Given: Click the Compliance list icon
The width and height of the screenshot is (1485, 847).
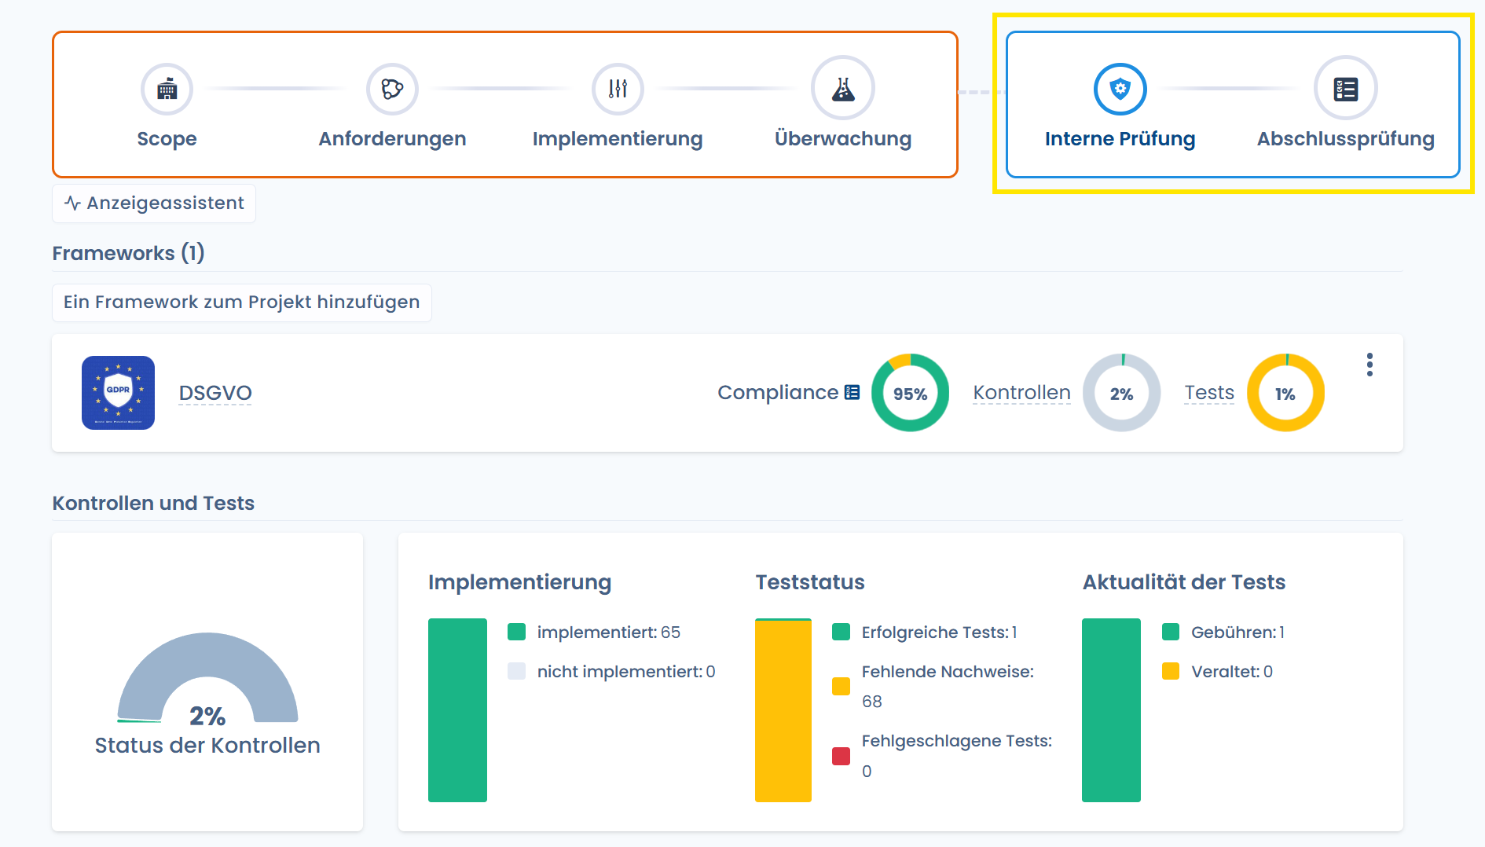Looking at the screenshot, I should point(852,392).
